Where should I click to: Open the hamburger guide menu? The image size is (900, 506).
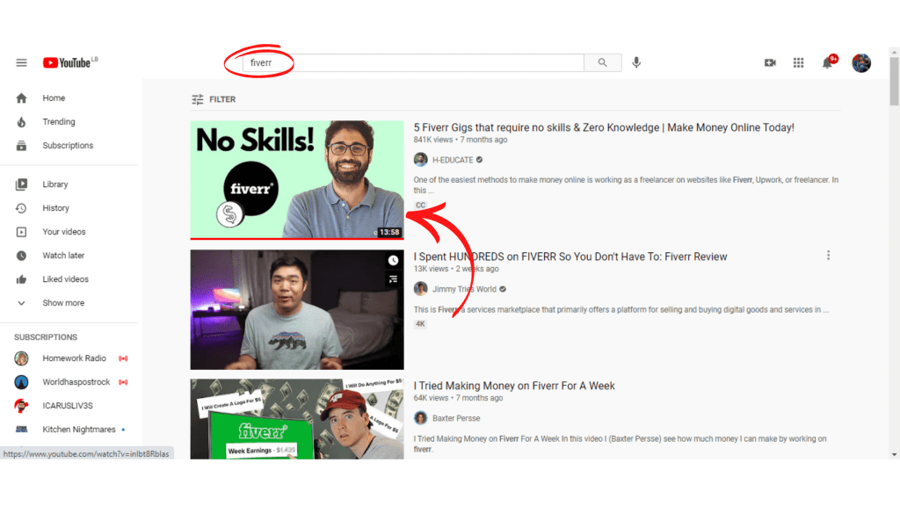(21, 62)
